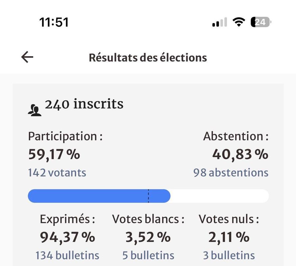Select the 134 bulletins link
296x266 pixels.
67,255
